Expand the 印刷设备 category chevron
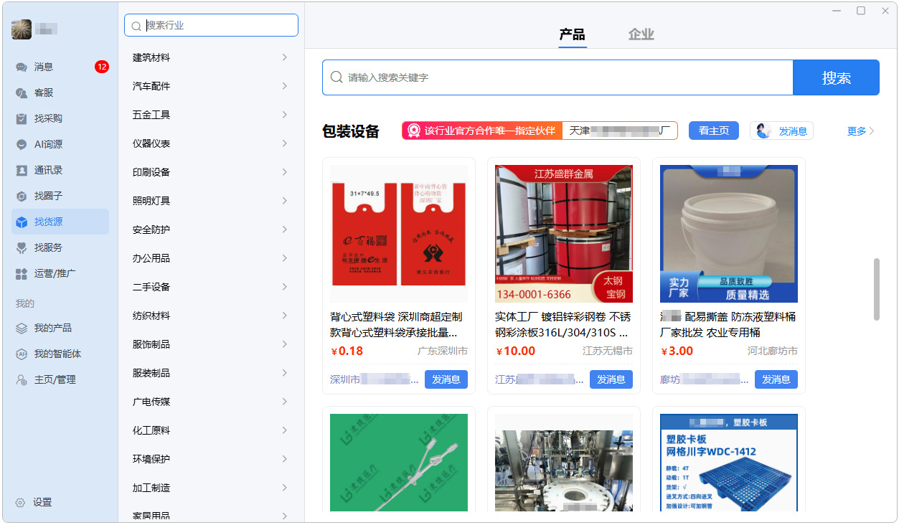The width and height of the screenshot is (899, 525). pyautogui.click(x=285, y=172)
